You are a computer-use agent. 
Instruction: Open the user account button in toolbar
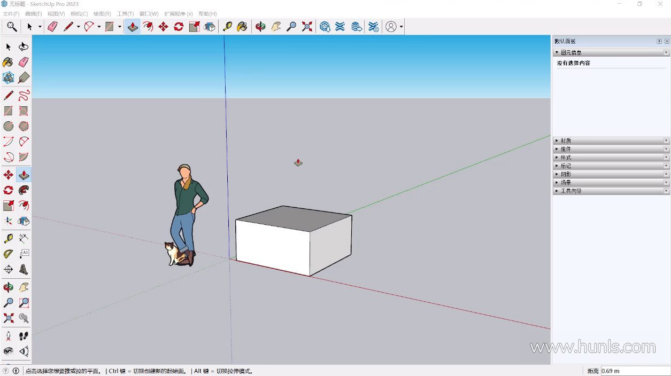click(391, 27)
